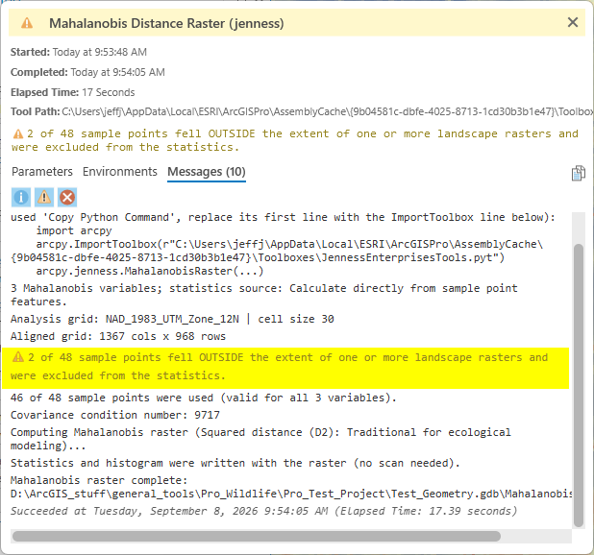Click the top summary warning about sample points
This screenshot has width=594, height=555.
click(295, 140)
